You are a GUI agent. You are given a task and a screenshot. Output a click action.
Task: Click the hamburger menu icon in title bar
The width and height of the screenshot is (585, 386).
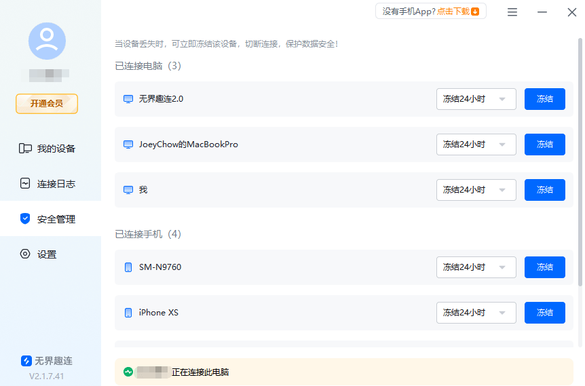coord(512,12)
